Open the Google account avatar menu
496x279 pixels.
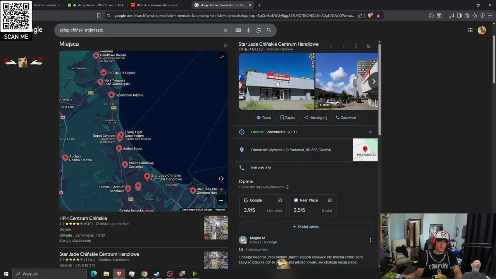tap(482, 30)
